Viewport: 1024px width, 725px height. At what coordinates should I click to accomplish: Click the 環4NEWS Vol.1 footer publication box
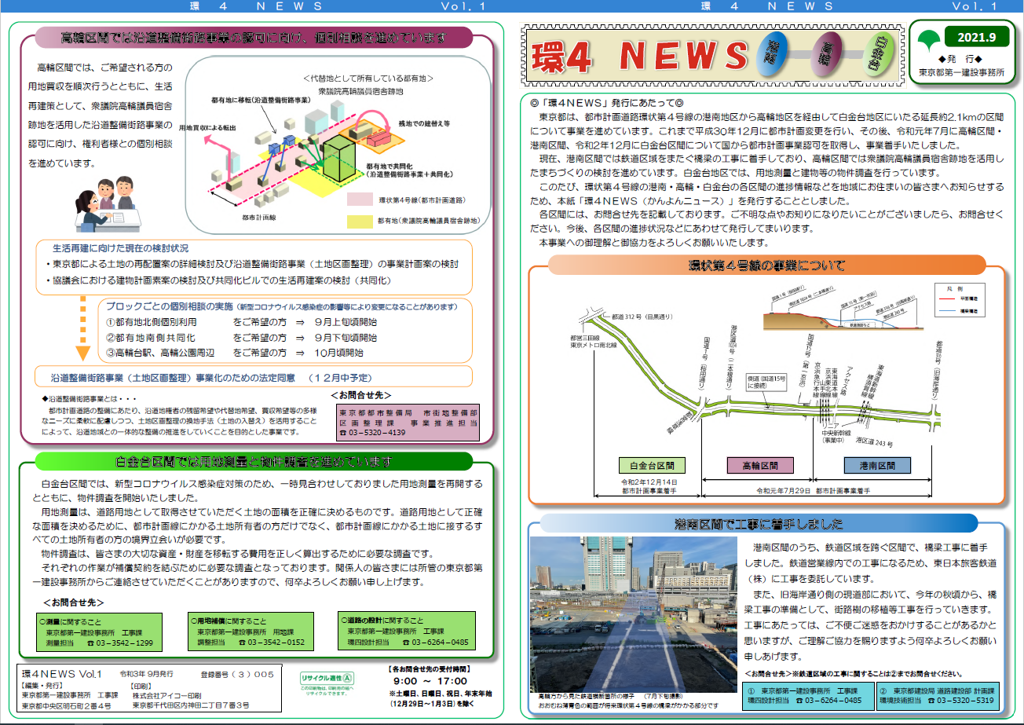[148, 689]
